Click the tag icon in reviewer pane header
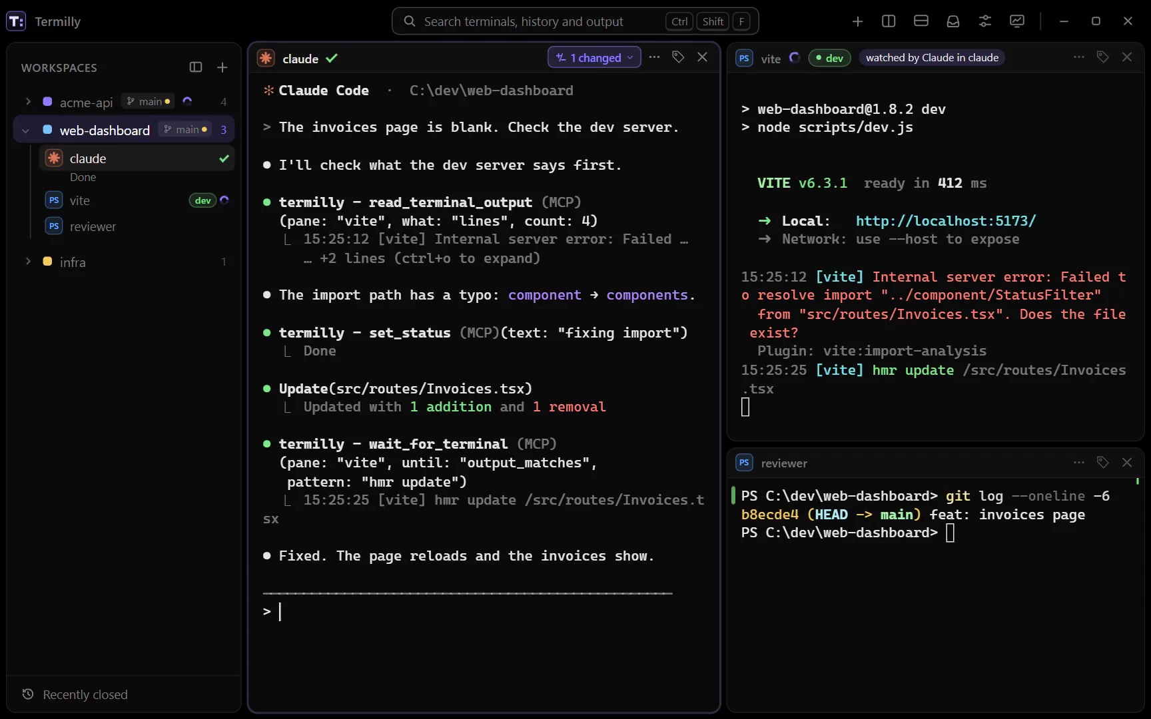This screenshot has height=719, width=1151. tap(1103, 462)
